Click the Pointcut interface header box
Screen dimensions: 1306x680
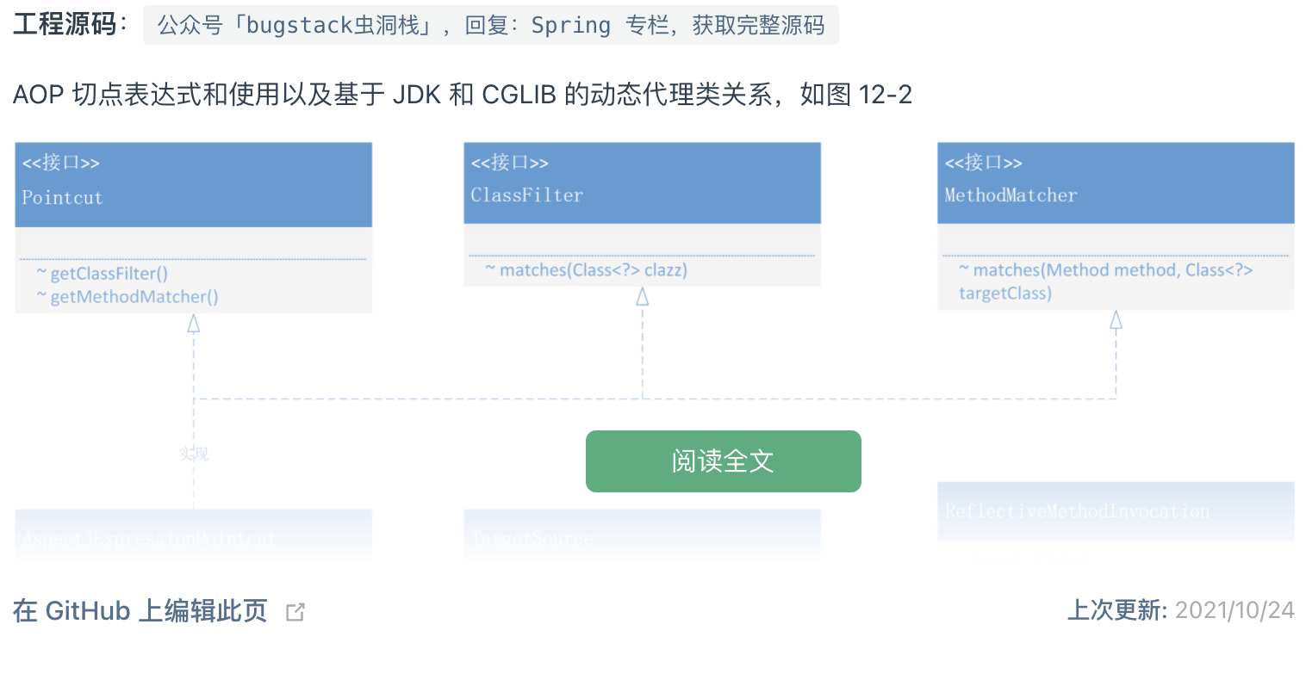point(193,185)
